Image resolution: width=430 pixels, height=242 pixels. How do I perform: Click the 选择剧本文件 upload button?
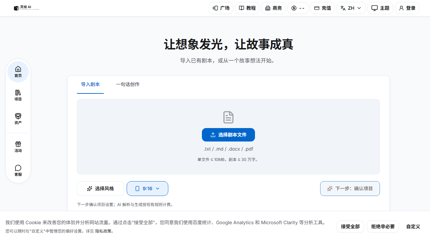[228, 135]
